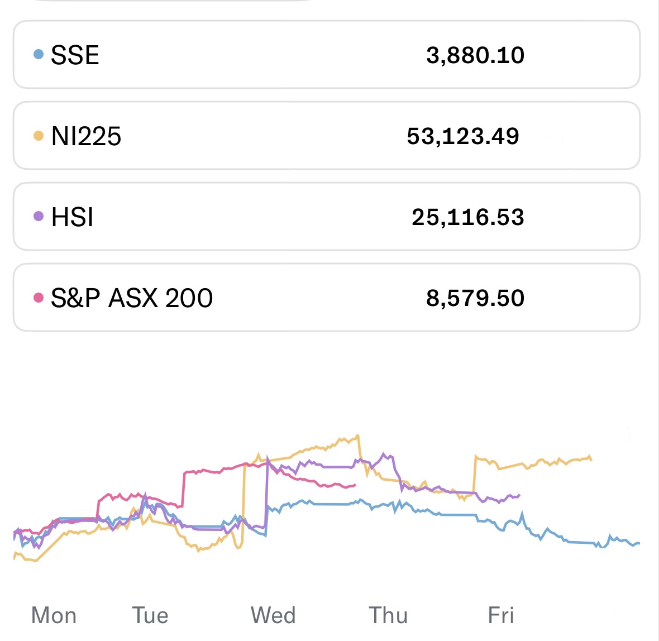Click the pink dot beside S&P ASX 200
The image size is (659, 641).
(x=39, y=297)
